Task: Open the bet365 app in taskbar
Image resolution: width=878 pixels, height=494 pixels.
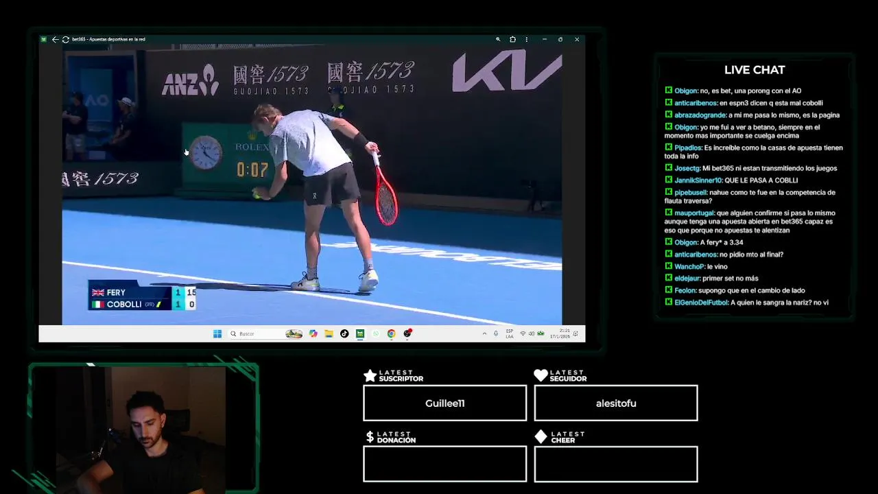Action: [360, 333]
